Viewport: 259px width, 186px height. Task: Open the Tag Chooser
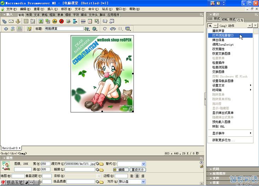click(x=112, y=21)
